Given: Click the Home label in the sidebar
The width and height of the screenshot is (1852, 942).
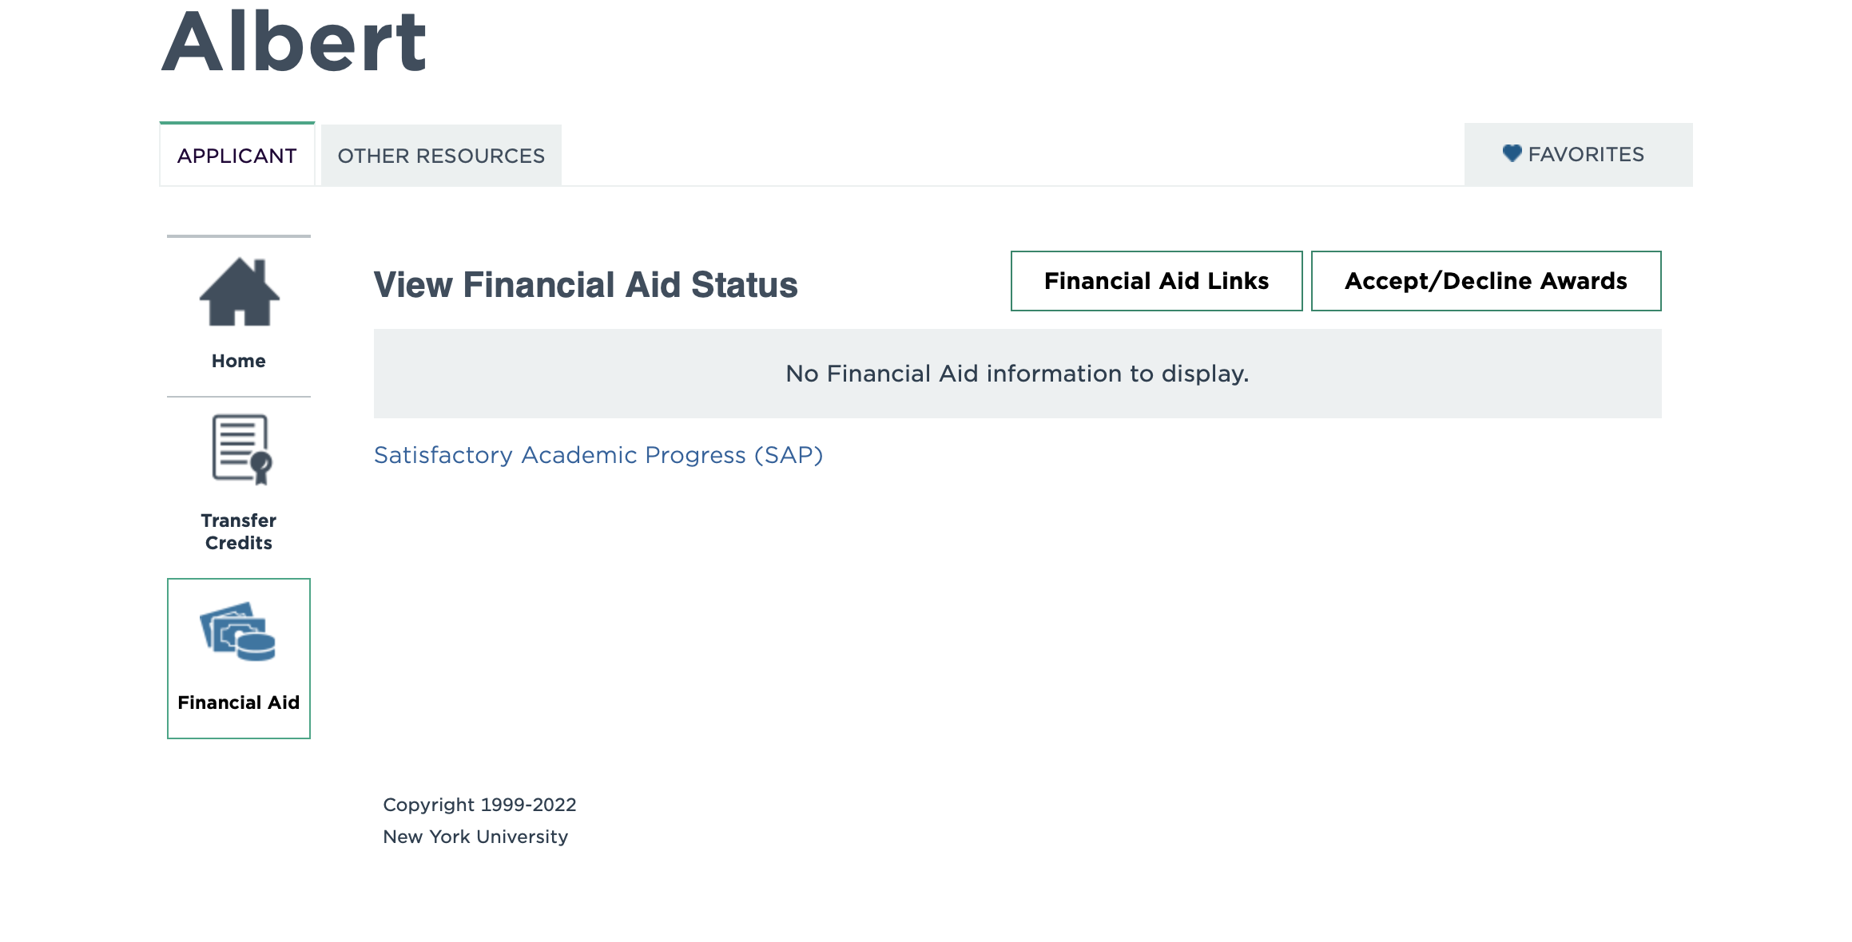Looking at the screenshot, I should click(x=238, y=361).
